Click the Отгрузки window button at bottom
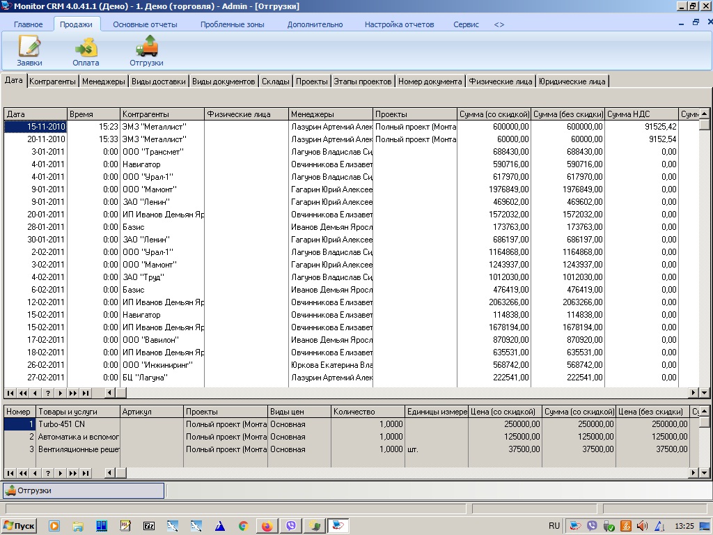713x535 pixels. (84, 490)
